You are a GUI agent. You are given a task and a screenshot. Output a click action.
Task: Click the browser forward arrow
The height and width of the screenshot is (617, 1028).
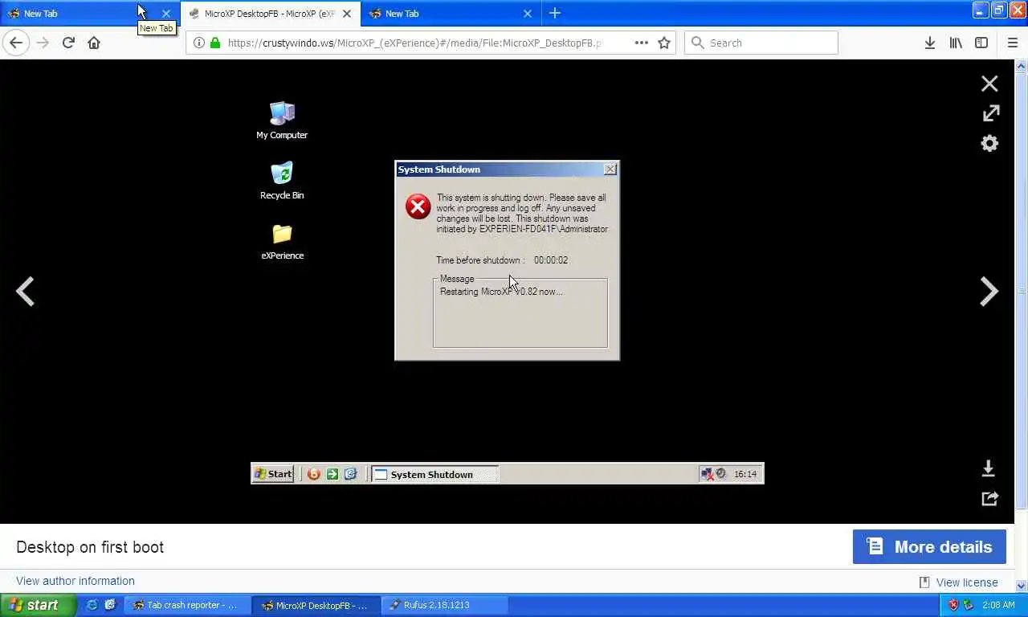[x=43, y=43]
